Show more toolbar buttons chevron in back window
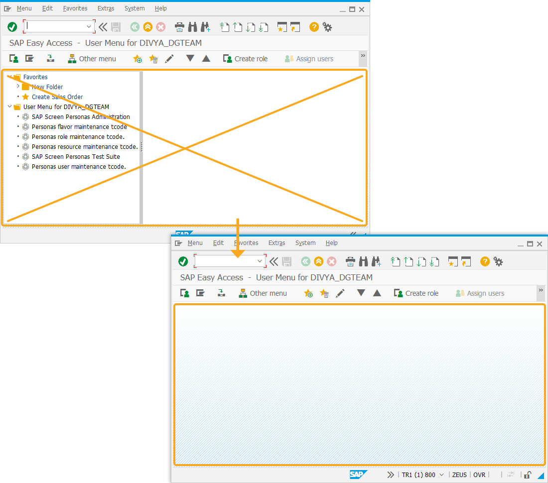 coord(363,56)
